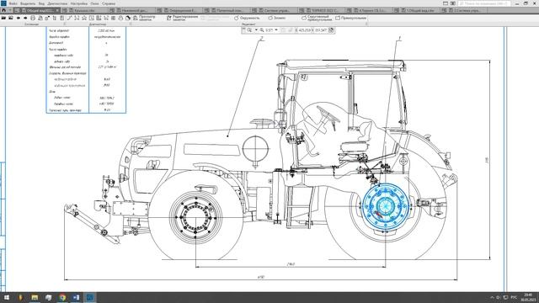Open File Explorer from taskbar
The image size is (539, 303).
point(35,297)
